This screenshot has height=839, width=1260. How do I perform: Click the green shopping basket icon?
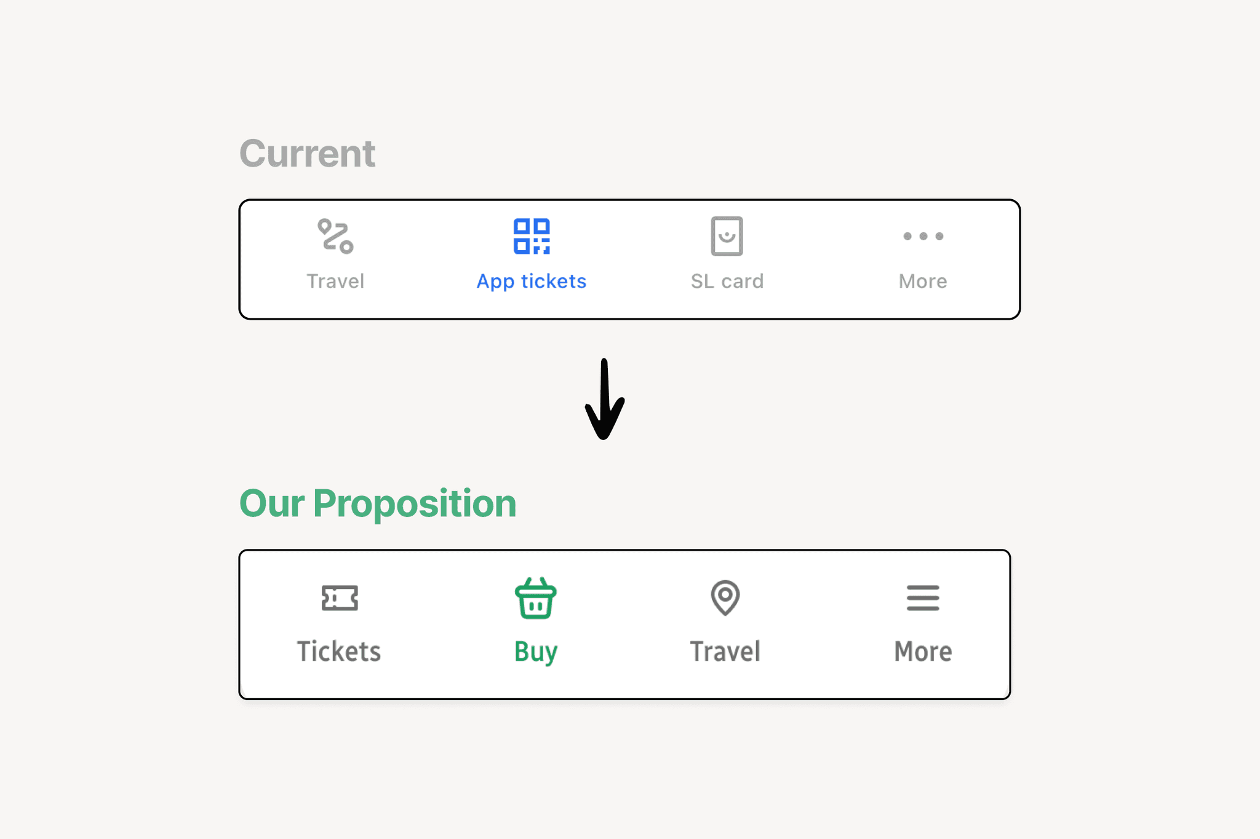[535, 597]
